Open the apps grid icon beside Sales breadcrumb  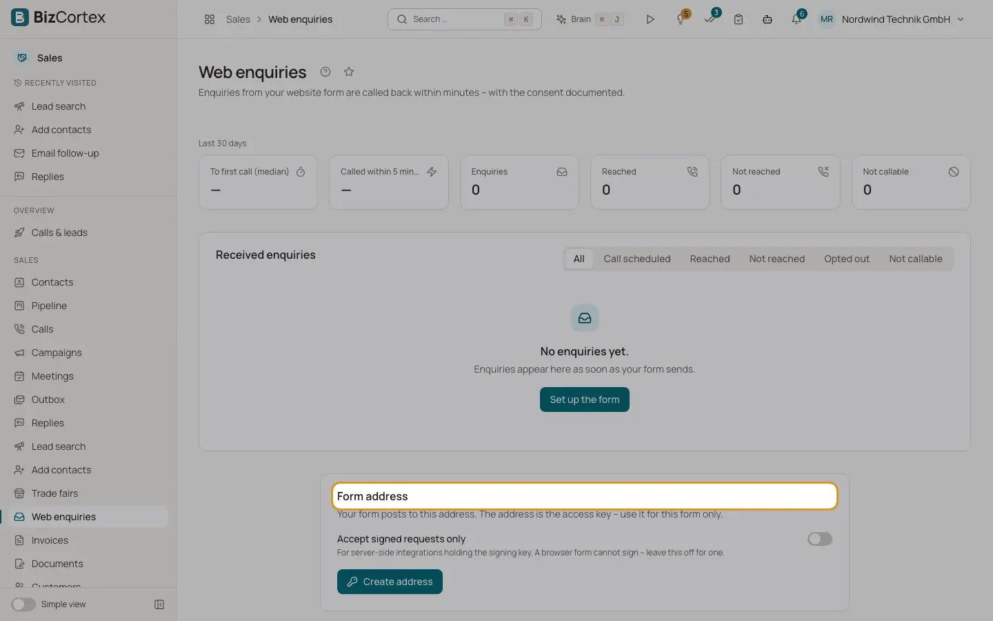(210, 19)
